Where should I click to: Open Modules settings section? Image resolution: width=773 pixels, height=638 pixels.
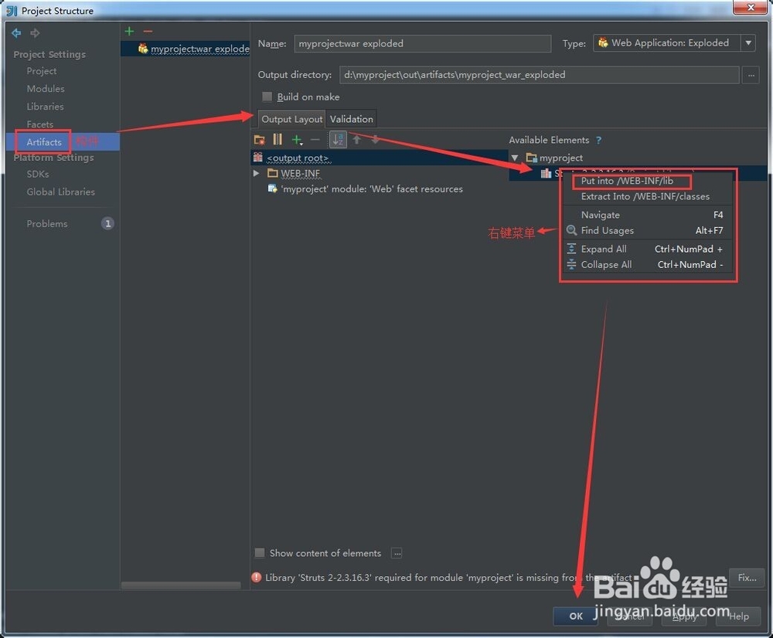coord(46,89)
